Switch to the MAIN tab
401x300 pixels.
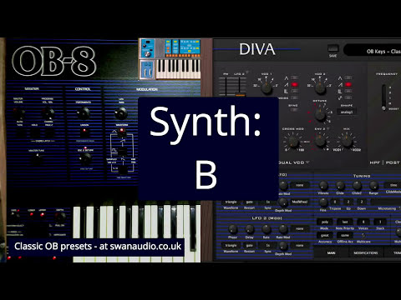(x=331, y=253)
